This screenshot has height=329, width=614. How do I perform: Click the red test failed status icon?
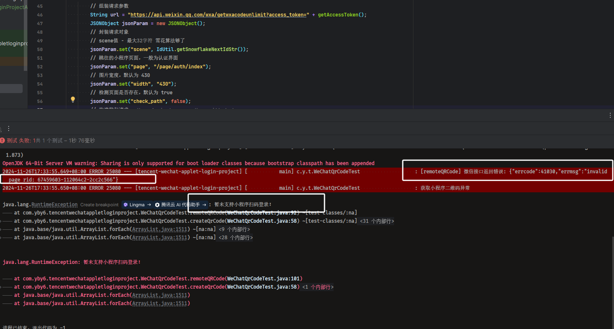[x=2, y=140]
